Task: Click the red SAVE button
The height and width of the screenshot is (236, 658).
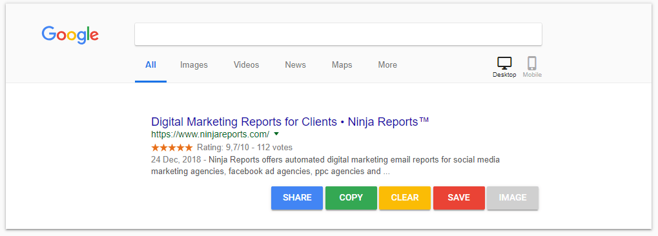Action: pyautogui.click(x=459, y=198)
